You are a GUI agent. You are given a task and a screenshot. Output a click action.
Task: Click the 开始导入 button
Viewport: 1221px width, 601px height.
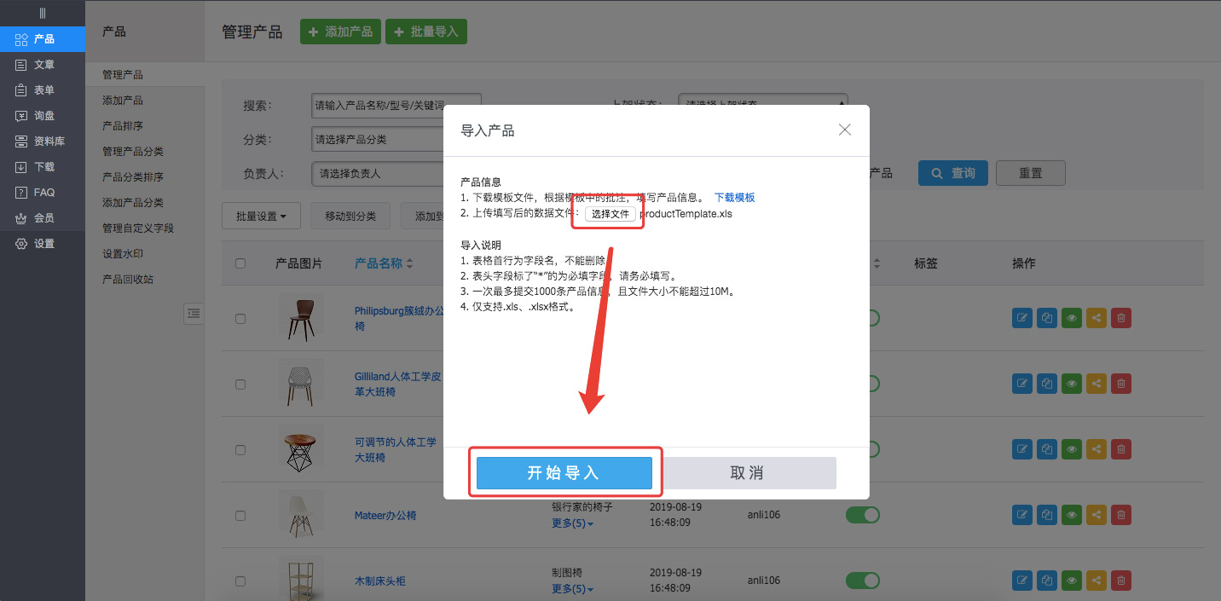coord(564,473)
